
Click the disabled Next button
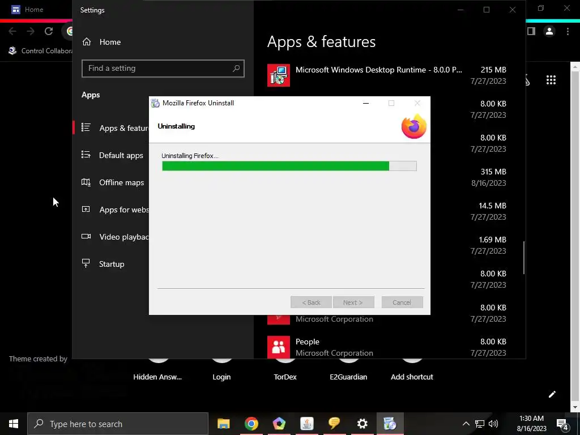[x=353, y=302]
